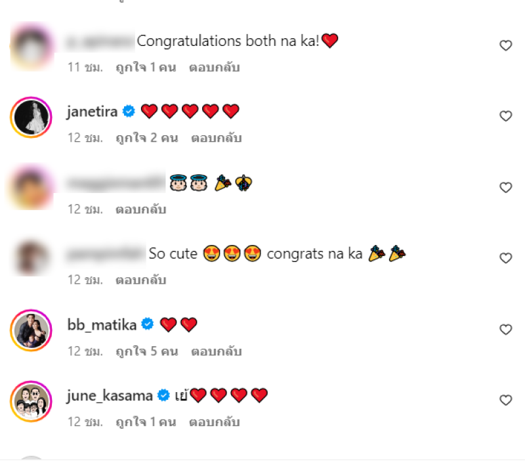Like the 'Congratulations both na ka!' comment

[505, 45]
